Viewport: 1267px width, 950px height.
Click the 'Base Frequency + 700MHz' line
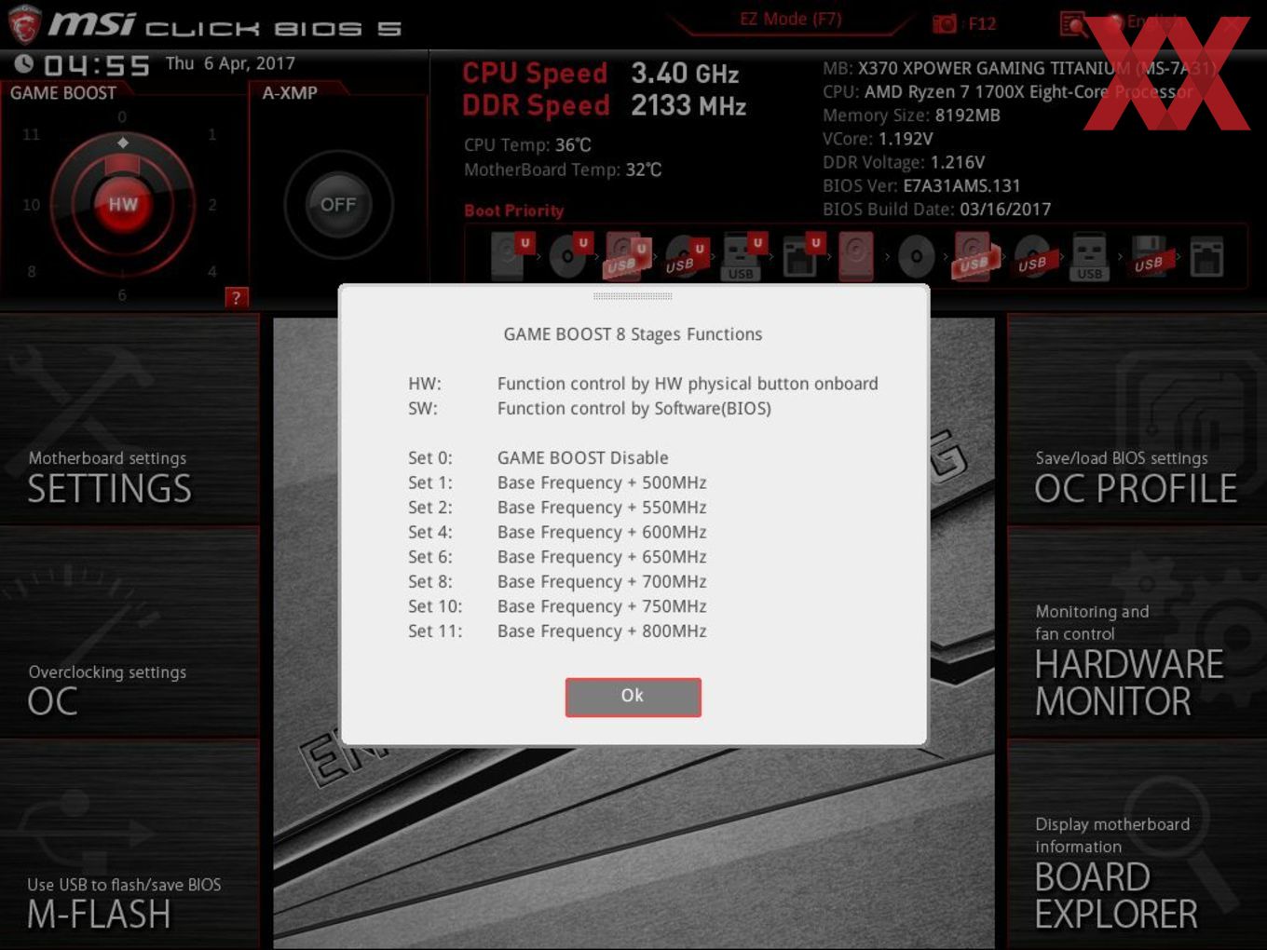[x=602, y=581]
